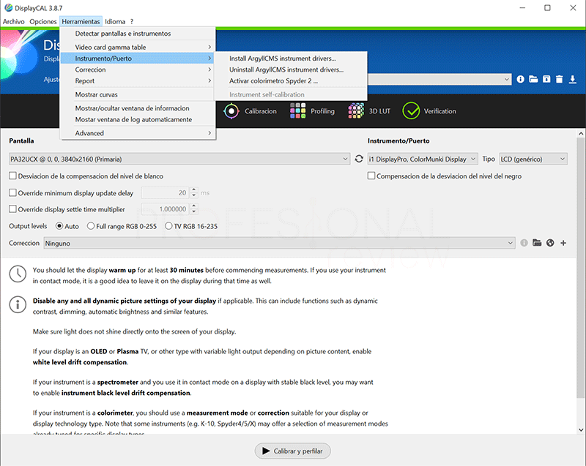586x466 pixels.
Task: Expand the Report submenu
Action: click(138, 80)
